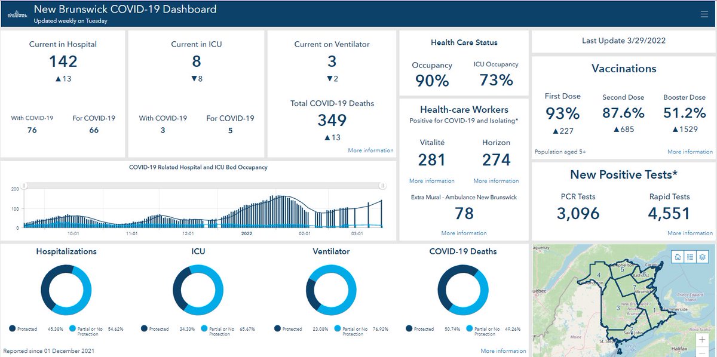Screen dimensions: 717x357
Task: Click Vitalité count 281
Action: point(432,160)
